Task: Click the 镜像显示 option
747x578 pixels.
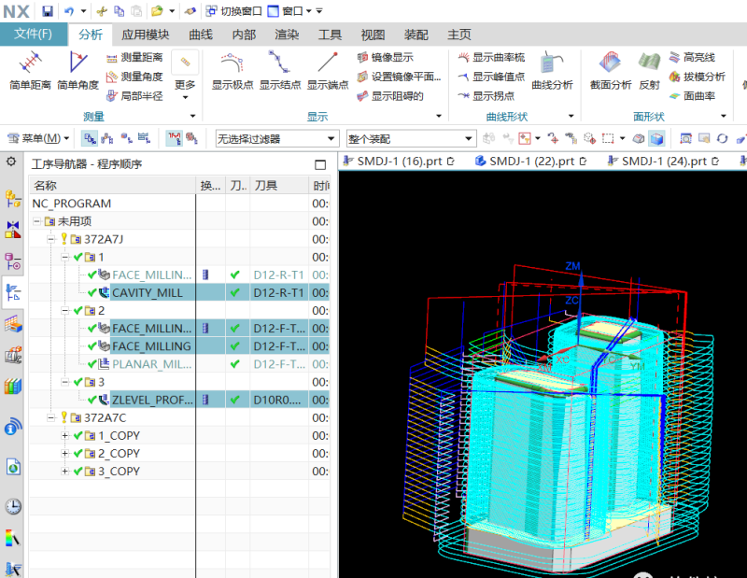Action: tap(385, 58)
